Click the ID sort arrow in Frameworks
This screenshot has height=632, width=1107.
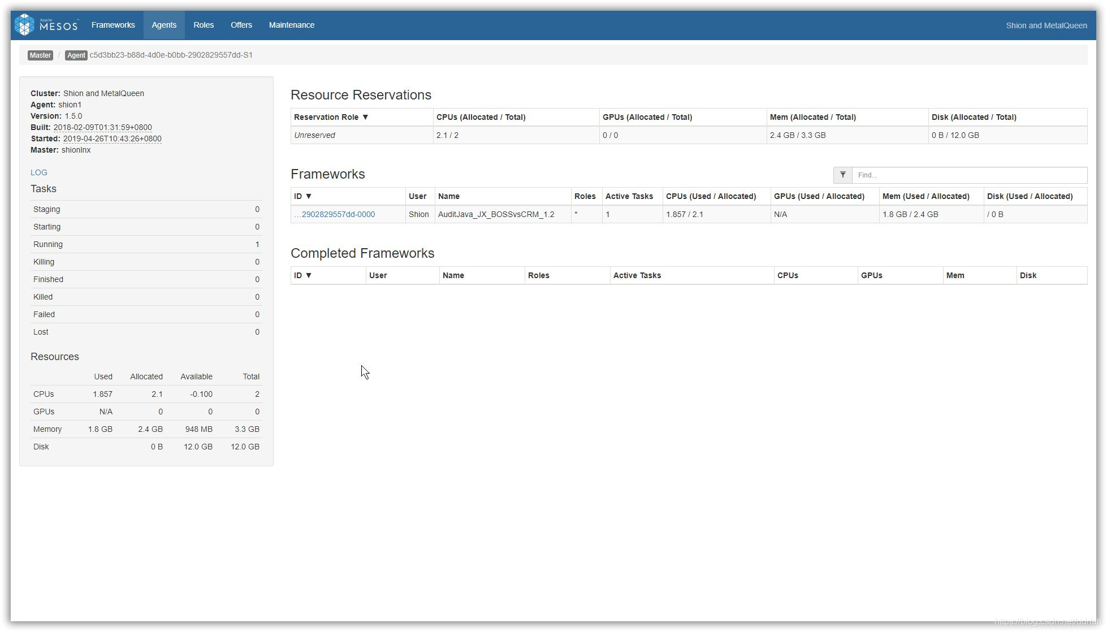coord(309,196)
